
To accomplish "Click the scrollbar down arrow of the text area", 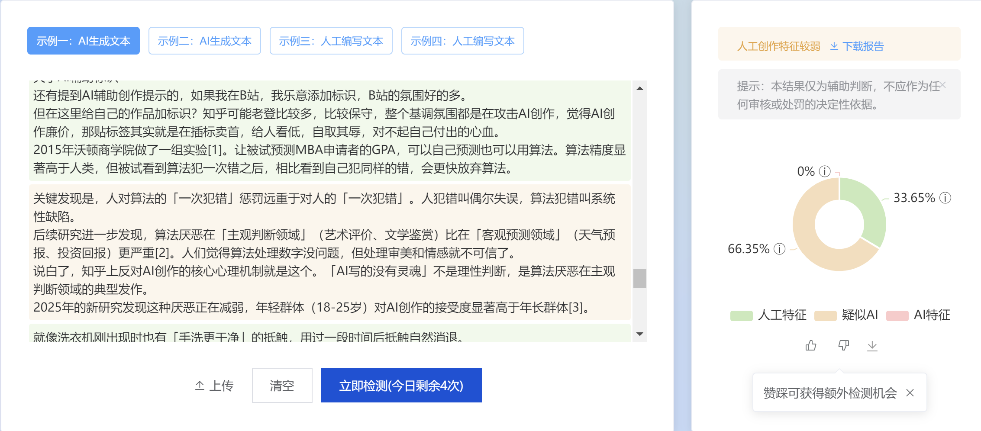I will coord(640,334).
